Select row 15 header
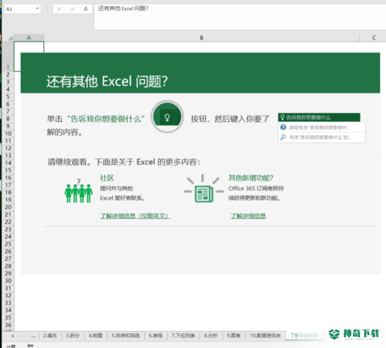Viewport: 386px width, 348px height. coord(8,171)
